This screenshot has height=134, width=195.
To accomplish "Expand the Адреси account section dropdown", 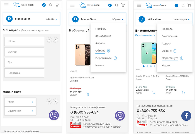I will coord(52,19).
